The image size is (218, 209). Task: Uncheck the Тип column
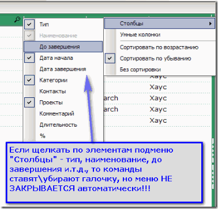click(63, 24)
